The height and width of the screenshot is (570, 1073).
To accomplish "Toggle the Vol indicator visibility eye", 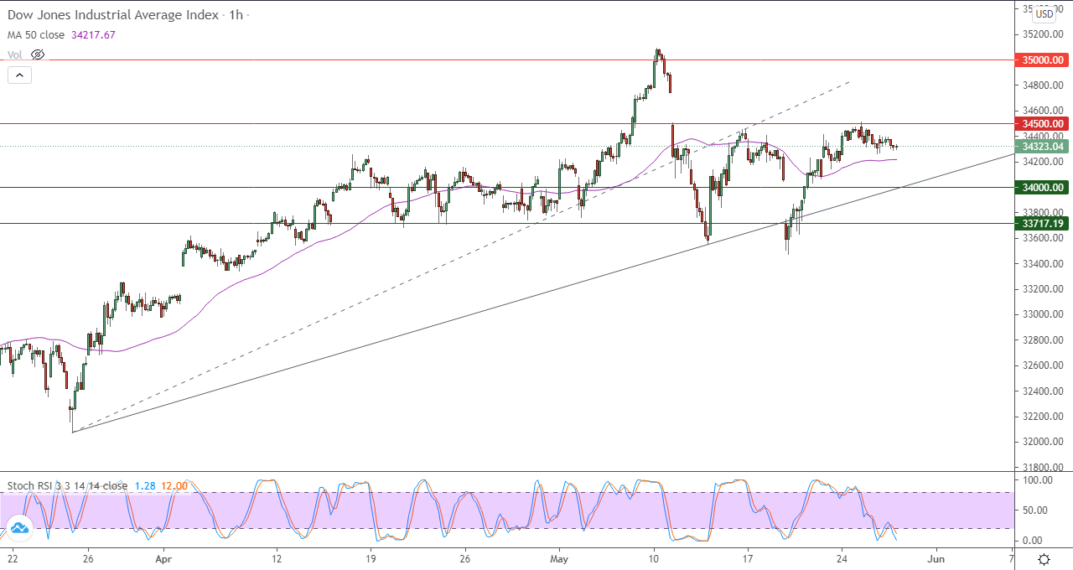I will 37,54.
